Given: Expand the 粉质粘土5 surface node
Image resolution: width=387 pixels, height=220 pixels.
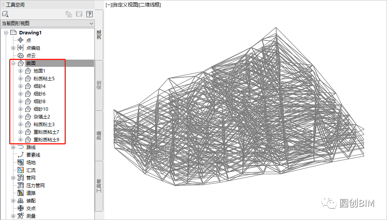Looking at the screenshot, I should 21,78.
